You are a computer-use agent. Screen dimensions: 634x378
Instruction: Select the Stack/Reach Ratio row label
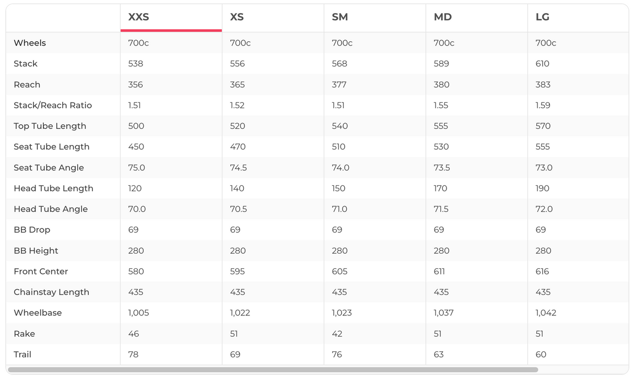(x=53, y=105)
